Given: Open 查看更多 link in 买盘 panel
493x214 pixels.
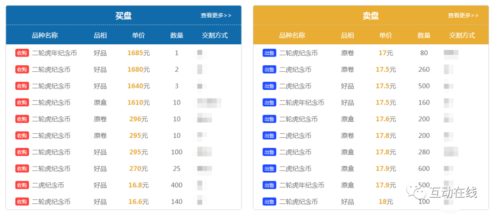Looking at the screenshot, I should (x=216, y=16).
